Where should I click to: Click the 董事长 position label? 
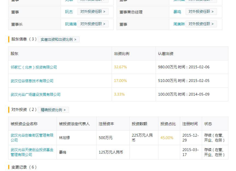[x=17, y=24]
